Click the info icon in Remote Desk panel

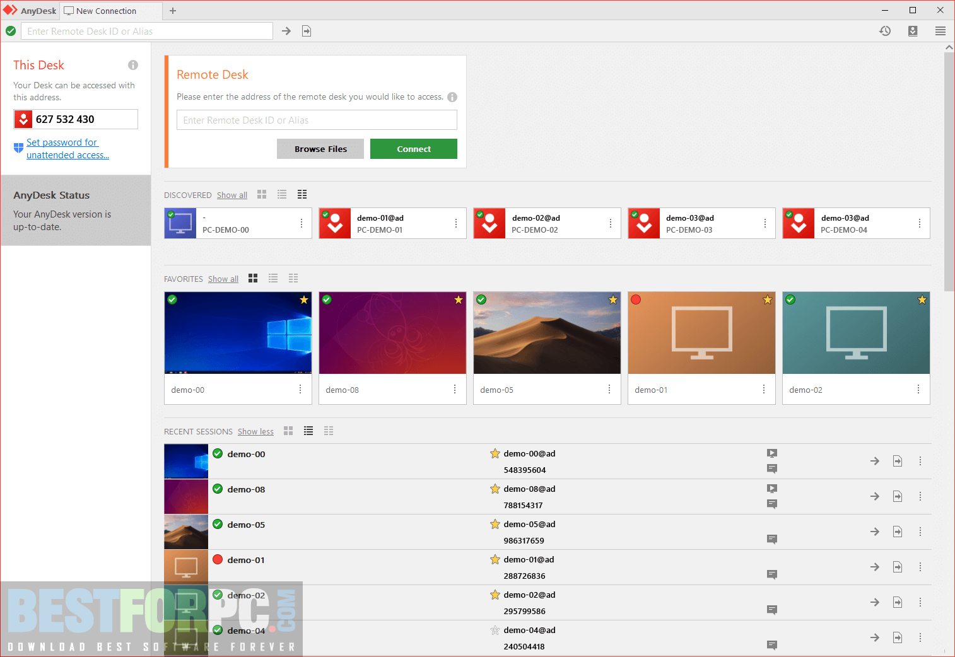pos(452,97)
